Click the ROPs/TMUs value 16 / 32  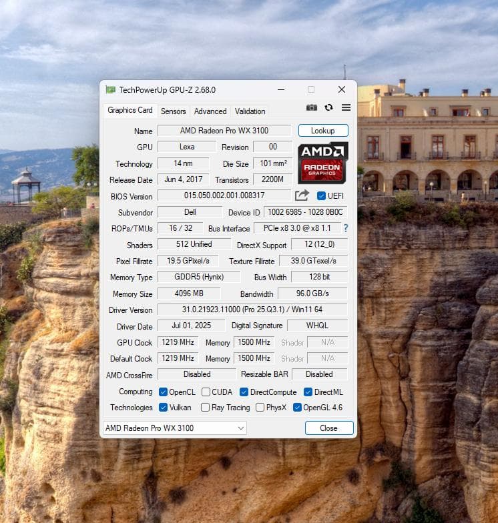pyautogui.click(x=180, y=228)
